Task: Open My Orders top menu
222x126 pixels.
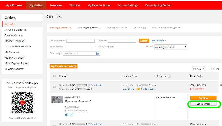Action: coord(36,5)
